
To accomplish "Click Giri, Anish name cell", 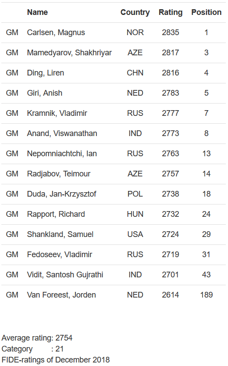I will (x=45, y=93).
